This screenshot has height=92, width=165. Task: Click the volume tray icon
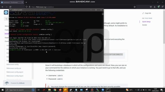tap(146, 90)
